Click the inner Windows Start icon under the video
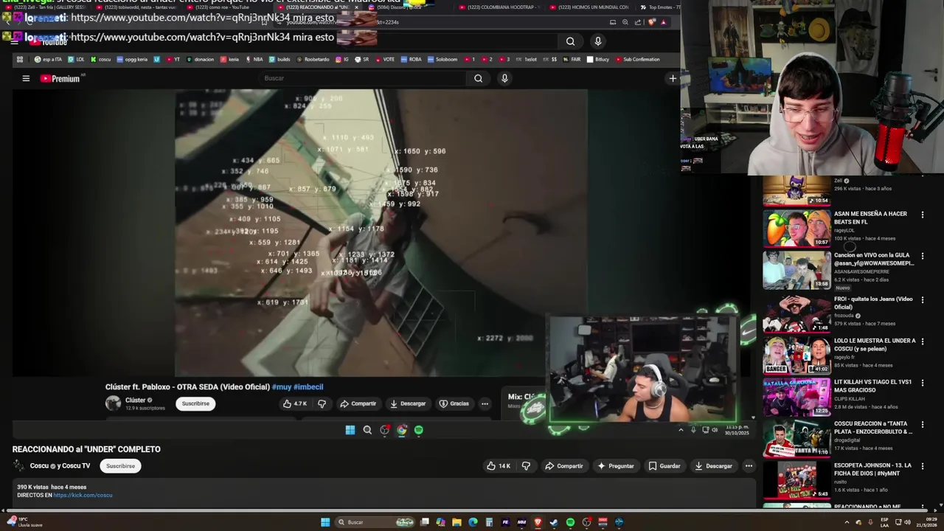Viewport: 944px width, 531px height. pos(350,430)
